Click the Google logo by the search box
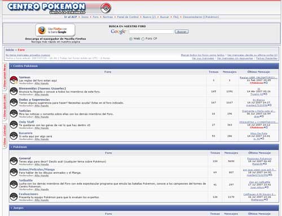The width and height of the screenshot is (282, 216). pos(118,31)
